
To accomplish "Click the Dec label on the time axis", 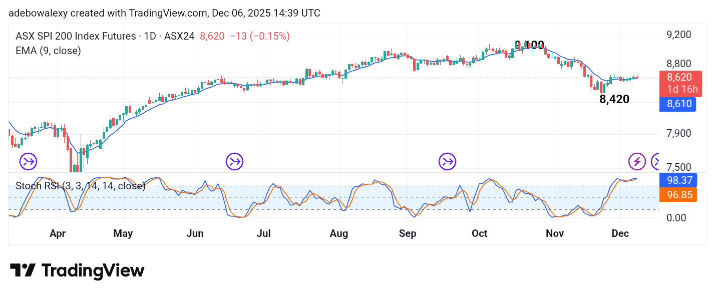I will 620,233.
